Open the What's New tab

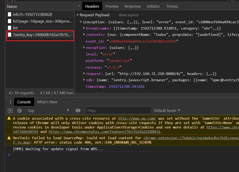pyautogui.click(x=47, y=102)
